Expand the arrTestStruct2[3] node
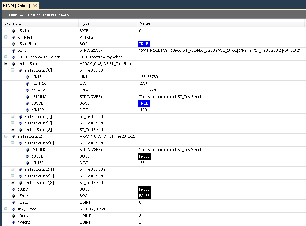Viewport: 306px width, 226px height. click(13, 183)
